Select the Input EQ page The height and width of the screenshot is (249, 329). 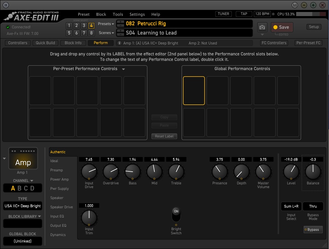coord(57,216)
